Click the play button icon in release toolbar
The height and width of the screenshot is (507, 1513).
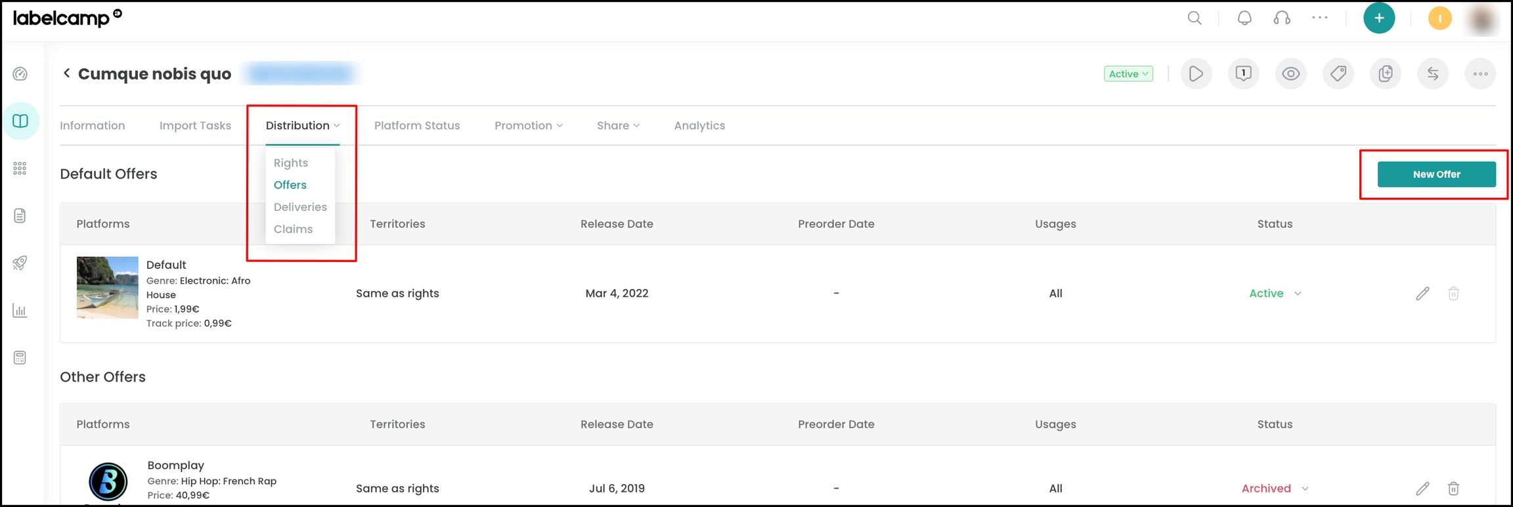pos(1196,74)
